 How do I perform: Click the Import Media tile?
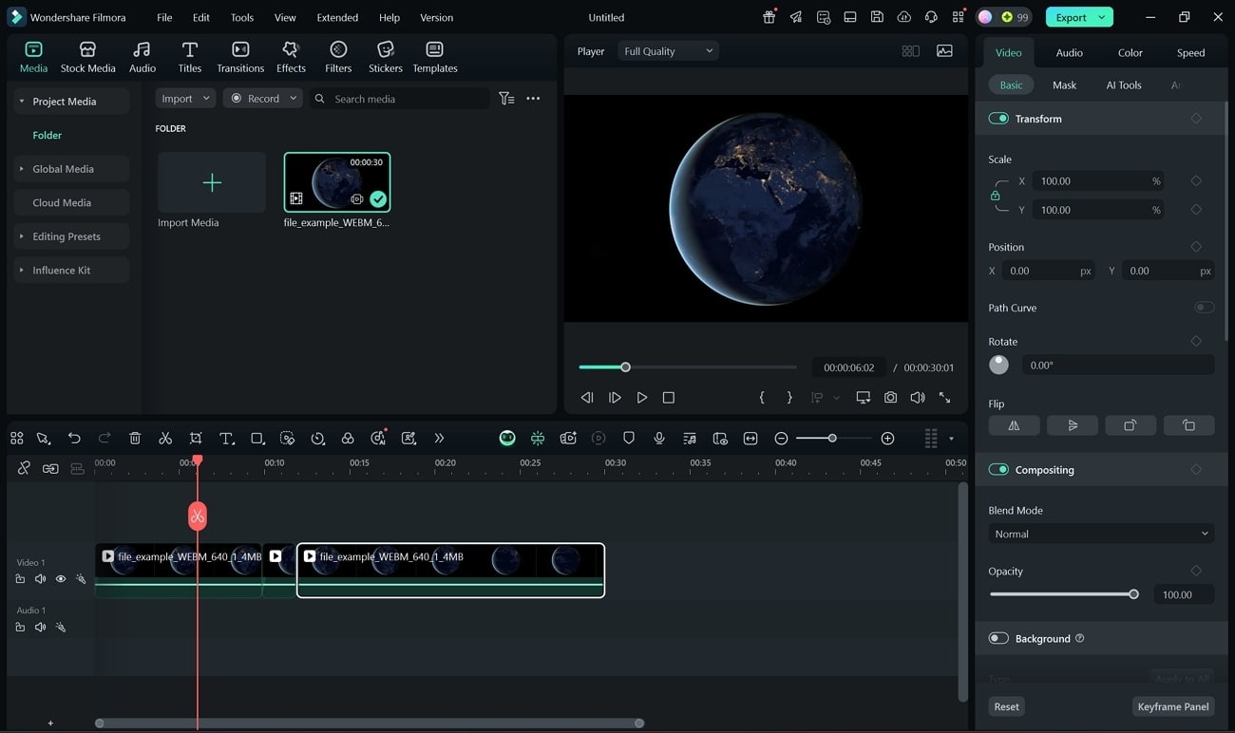(x=212, y=182)
